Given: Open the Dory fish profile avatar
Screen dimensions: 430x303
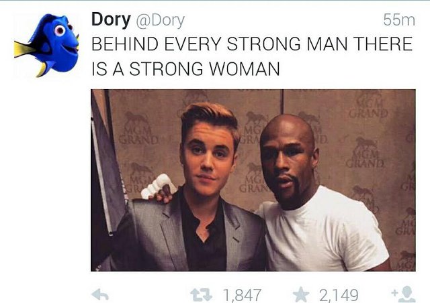Looking at the screenshot, I should [x=46, y=45].
